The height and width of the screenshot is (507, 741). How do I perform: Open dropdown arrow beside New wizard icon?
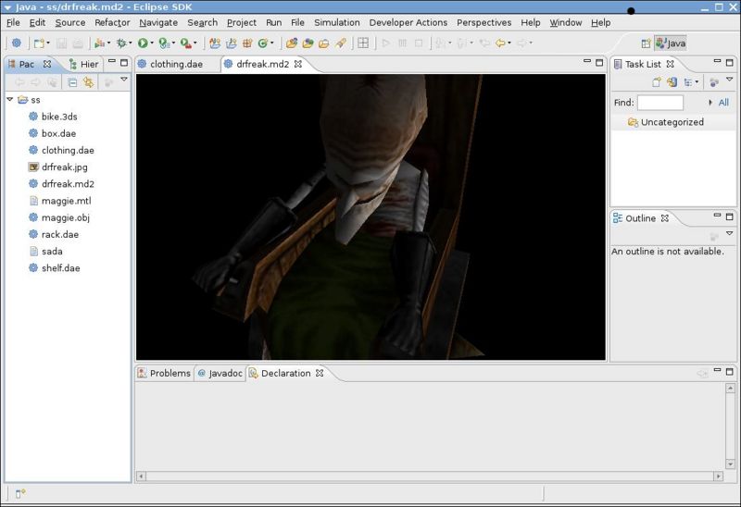(x=48, y=43)
